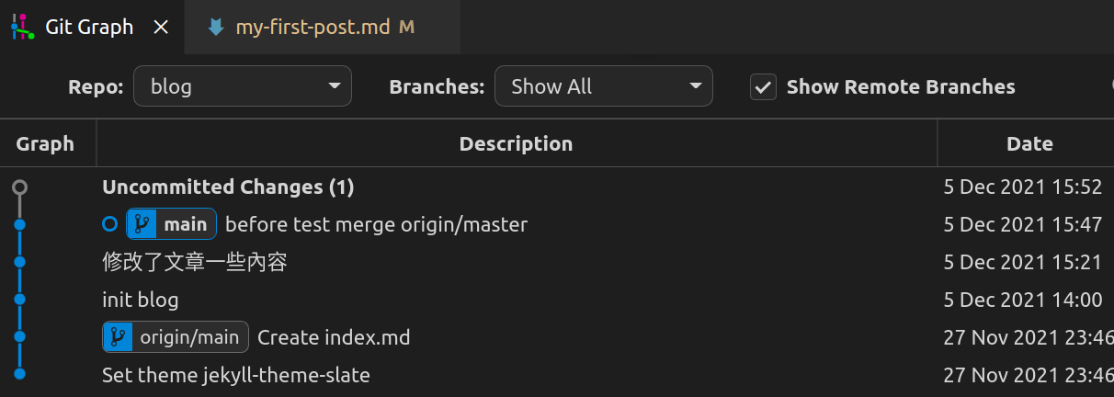Select the "Create index.md" commit
The width and height of the screenshot is (1114, 397).
(x=334, y=337)
